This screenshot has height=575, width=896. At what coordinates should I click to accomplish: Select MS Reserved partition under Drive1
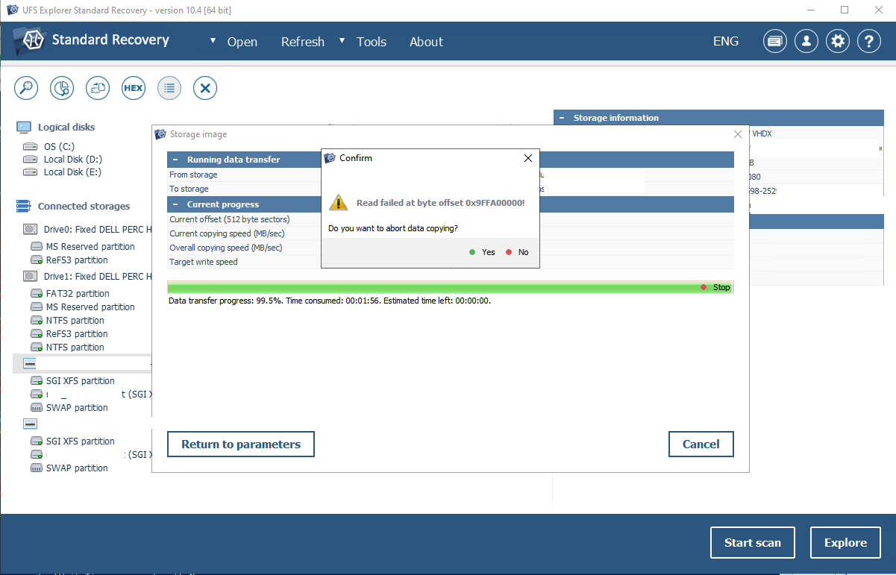[x=90, y=307]
